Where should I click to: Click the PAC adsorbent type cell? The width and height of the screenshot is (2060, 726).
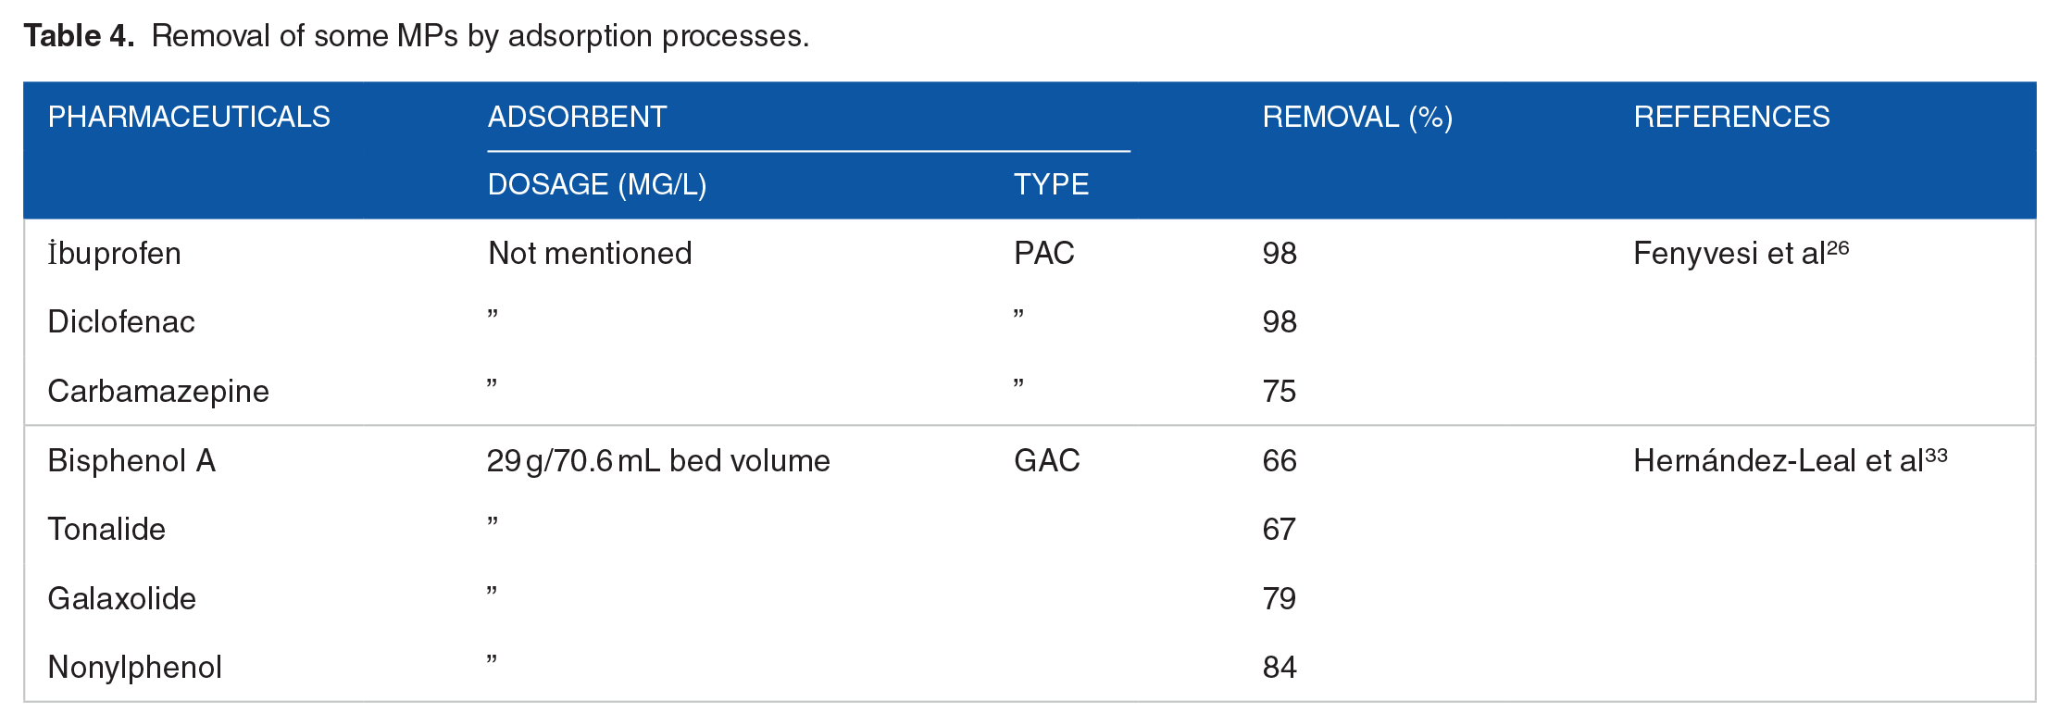1044,253
